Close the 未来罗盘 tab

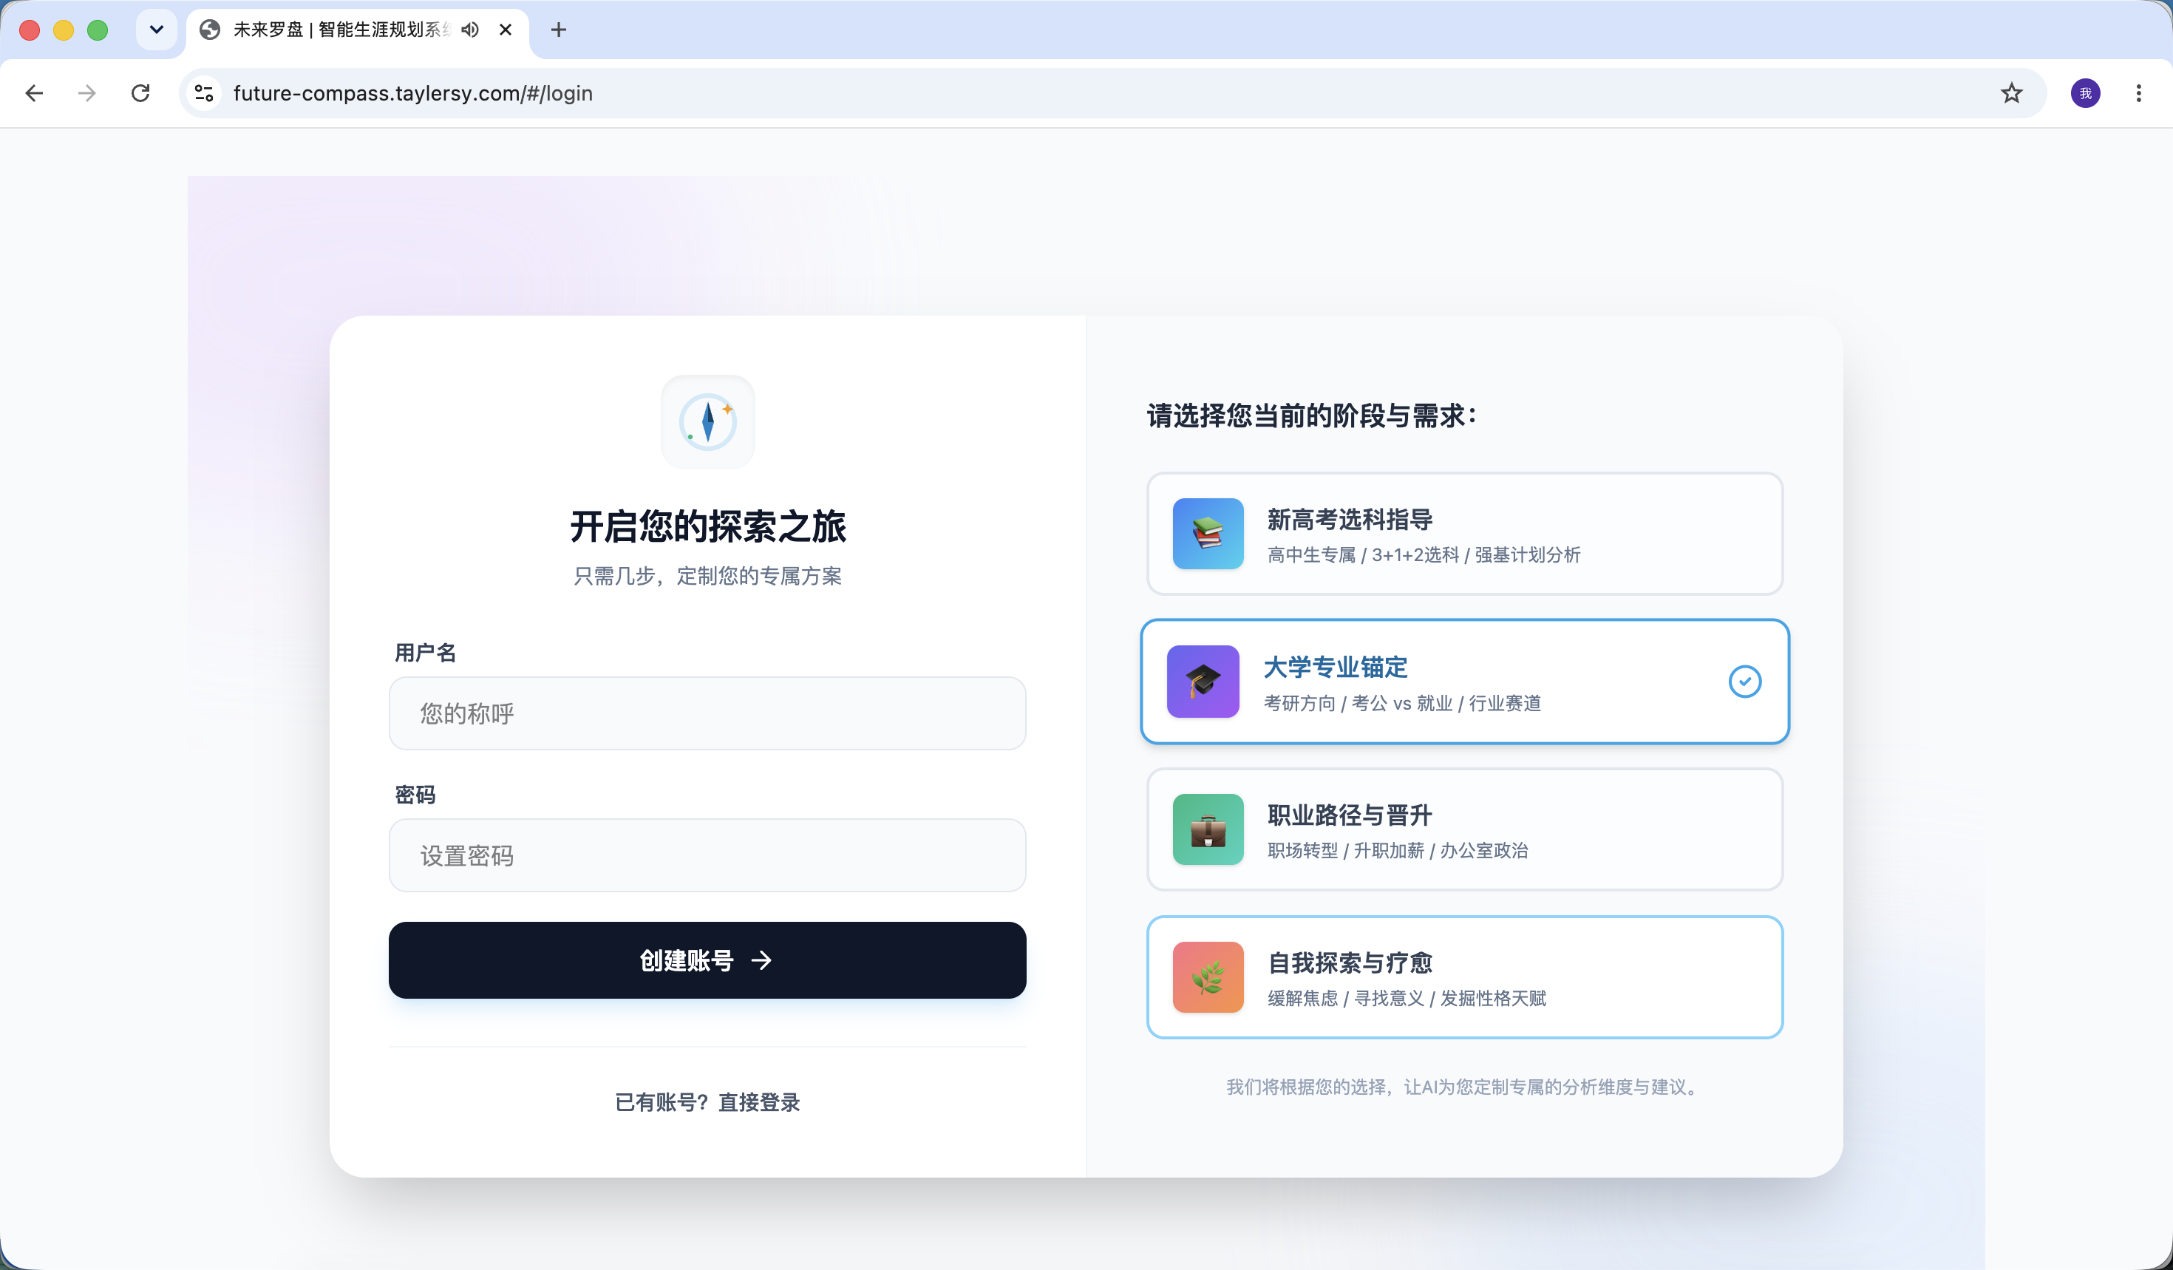[x=506, y=30]
